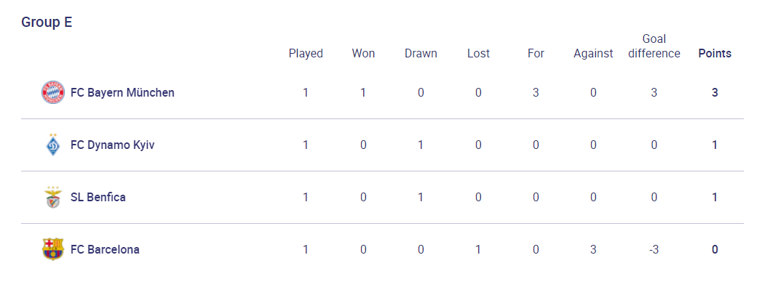
Task: Click the FC Barcelona club crest
Action: click(x=53, y=249)
